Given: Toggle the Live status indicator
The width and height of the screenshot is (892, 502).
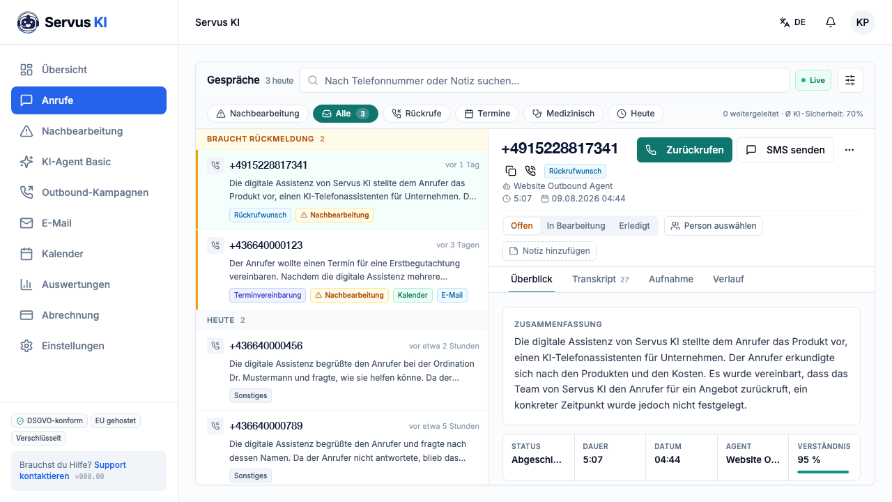Looking at the screenshot, I should [813, 80].
